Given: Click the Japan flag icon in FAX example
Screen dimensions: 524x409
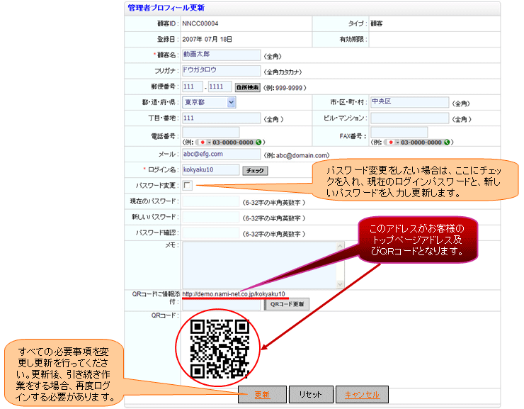Looking at the screenshot, I should tap(391, 142).
